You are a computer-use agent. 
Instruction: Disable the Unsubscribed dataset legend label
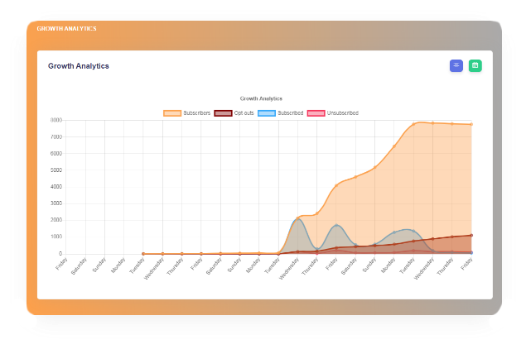point(343,112)
